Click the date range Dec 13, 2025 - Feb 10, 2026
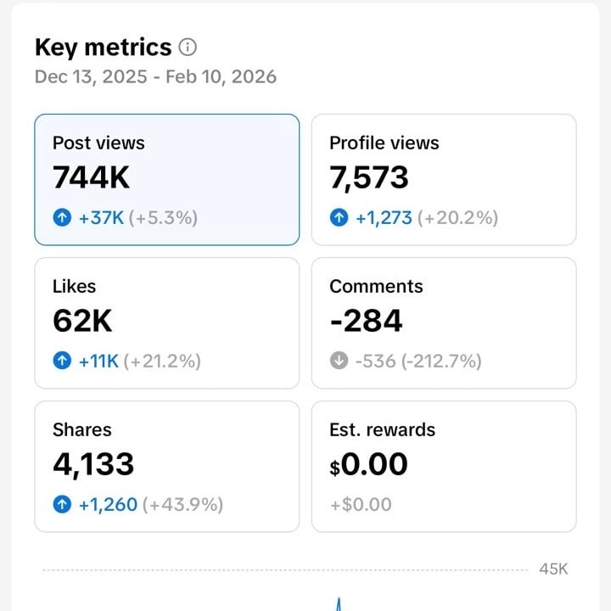The height and width of the screenshot is (611, 611). 155,76
